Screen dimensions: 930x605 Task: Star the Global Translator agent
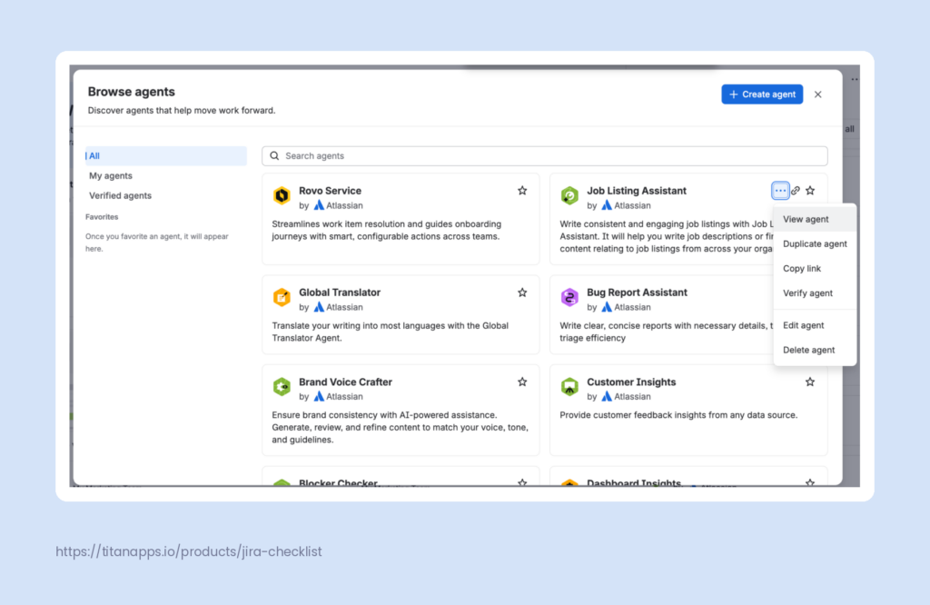[x=522, y=293]
